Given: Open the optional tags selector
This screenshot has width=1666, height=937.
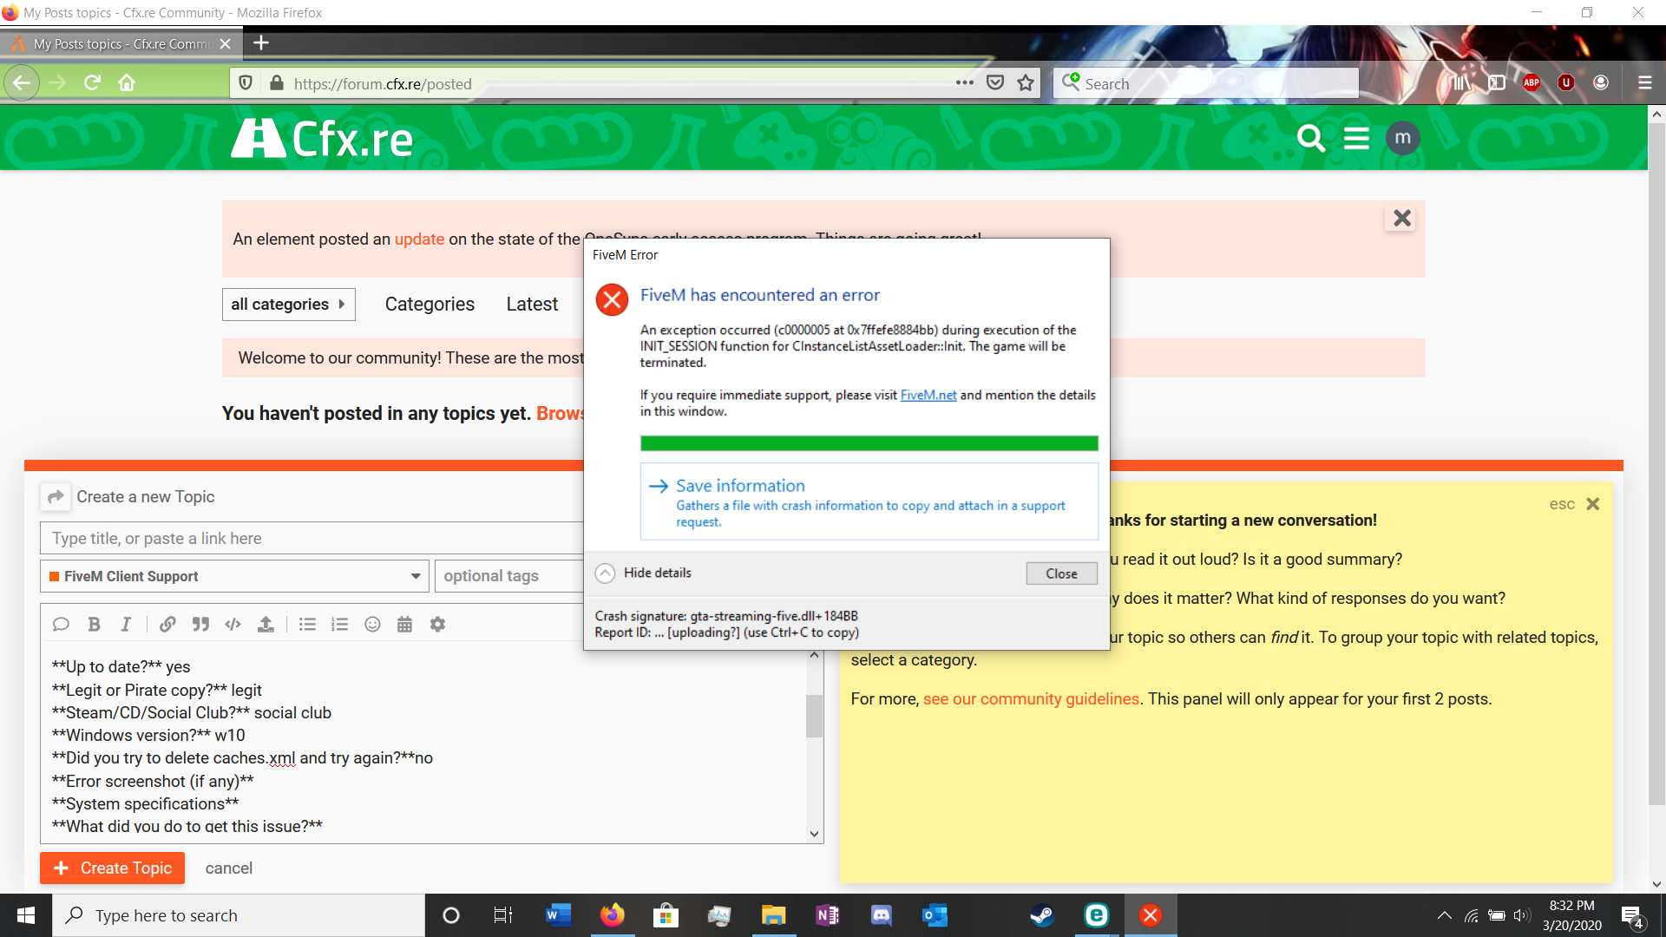Looking at the screenshot, I should (x=509, y=576).
